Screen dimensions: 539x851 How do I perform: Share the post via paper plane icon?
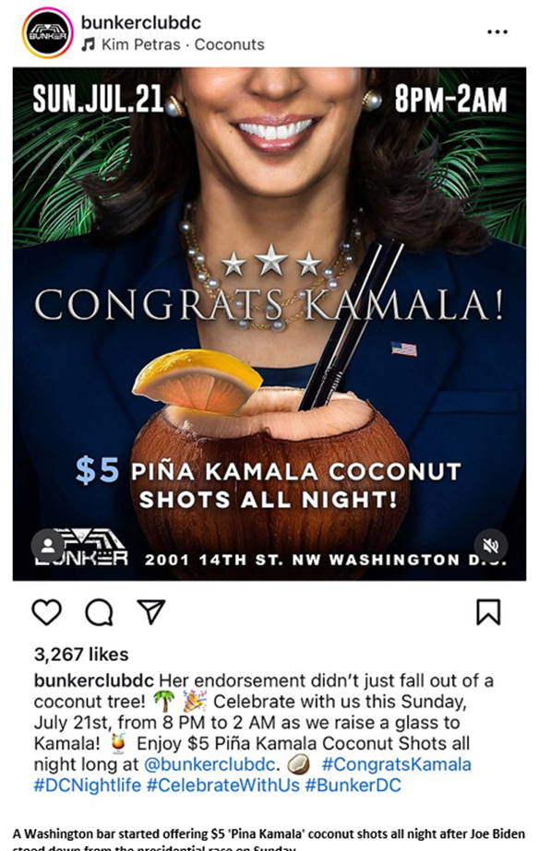pyautogui.click(x=151, y=611)
